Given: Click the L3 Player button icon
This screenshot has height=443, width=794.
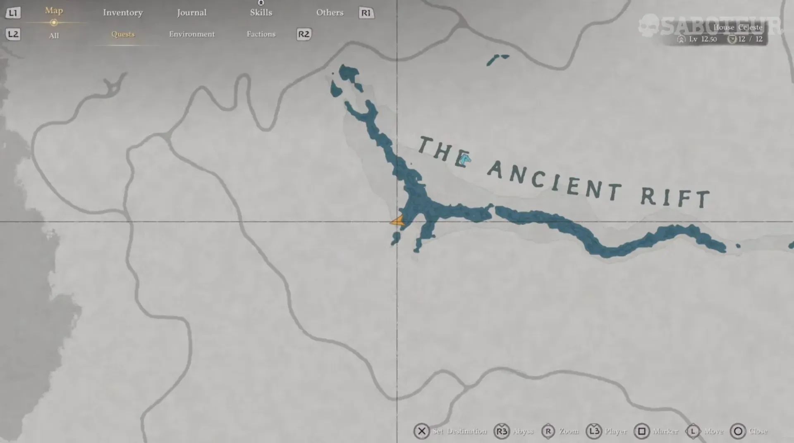Looking at the screenshot, I should click(x=594, y=431).
